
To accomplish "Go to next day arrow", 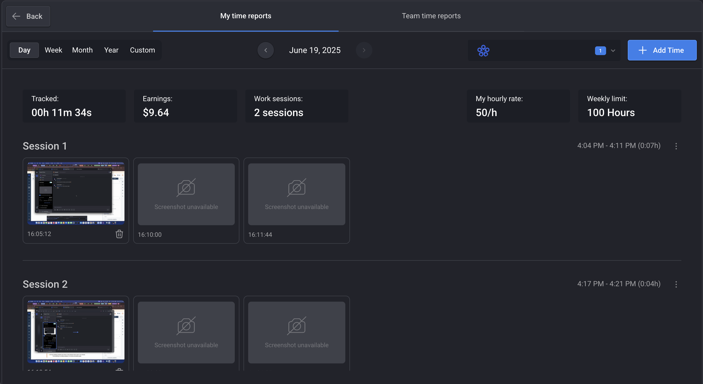I will [x=364, y=50].
